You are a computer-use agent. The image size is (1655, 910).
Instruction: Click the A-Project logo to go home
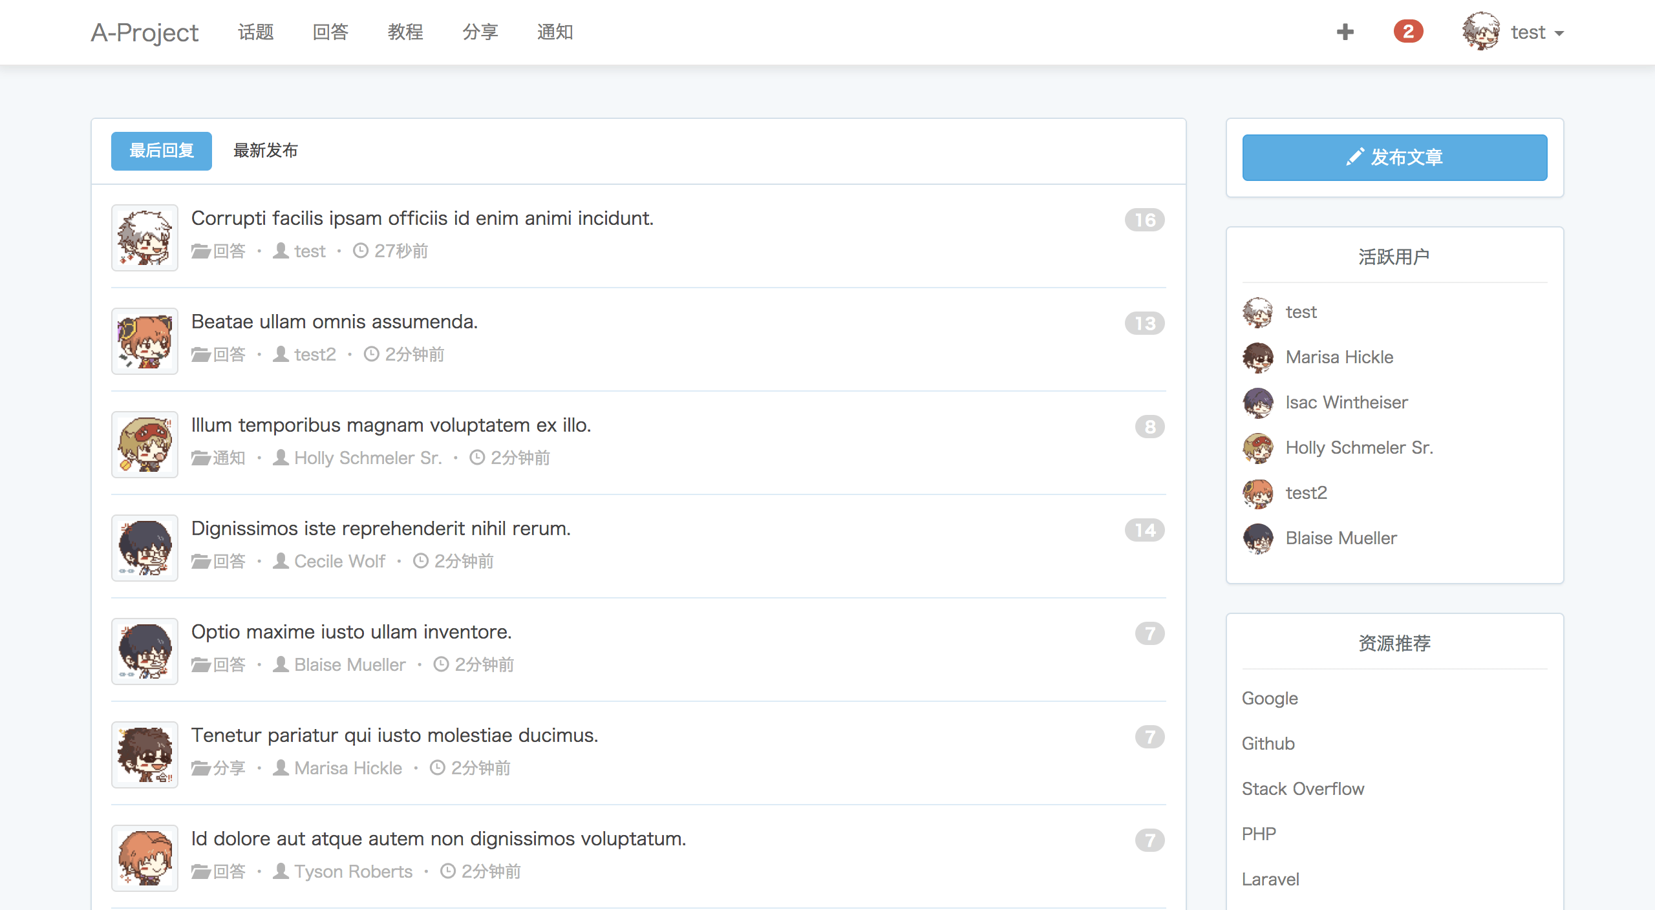pos(144,32)
